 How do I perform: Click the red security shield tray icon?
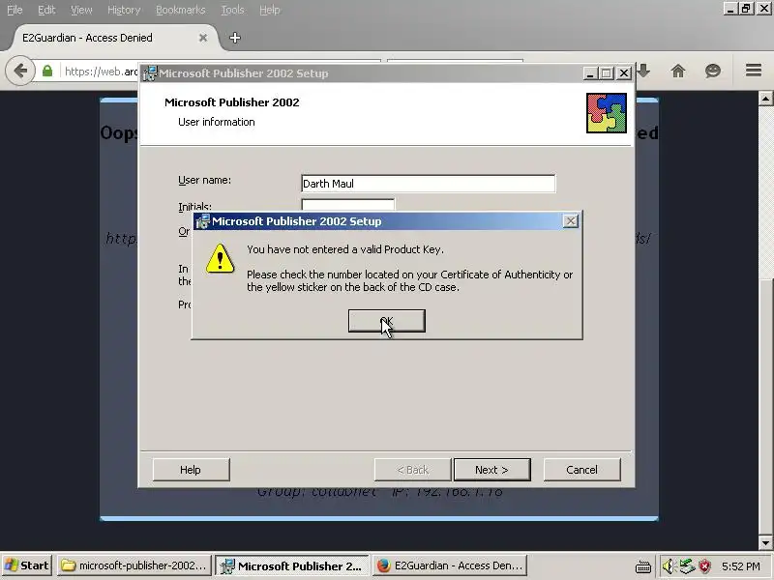[x=705, y=566]
